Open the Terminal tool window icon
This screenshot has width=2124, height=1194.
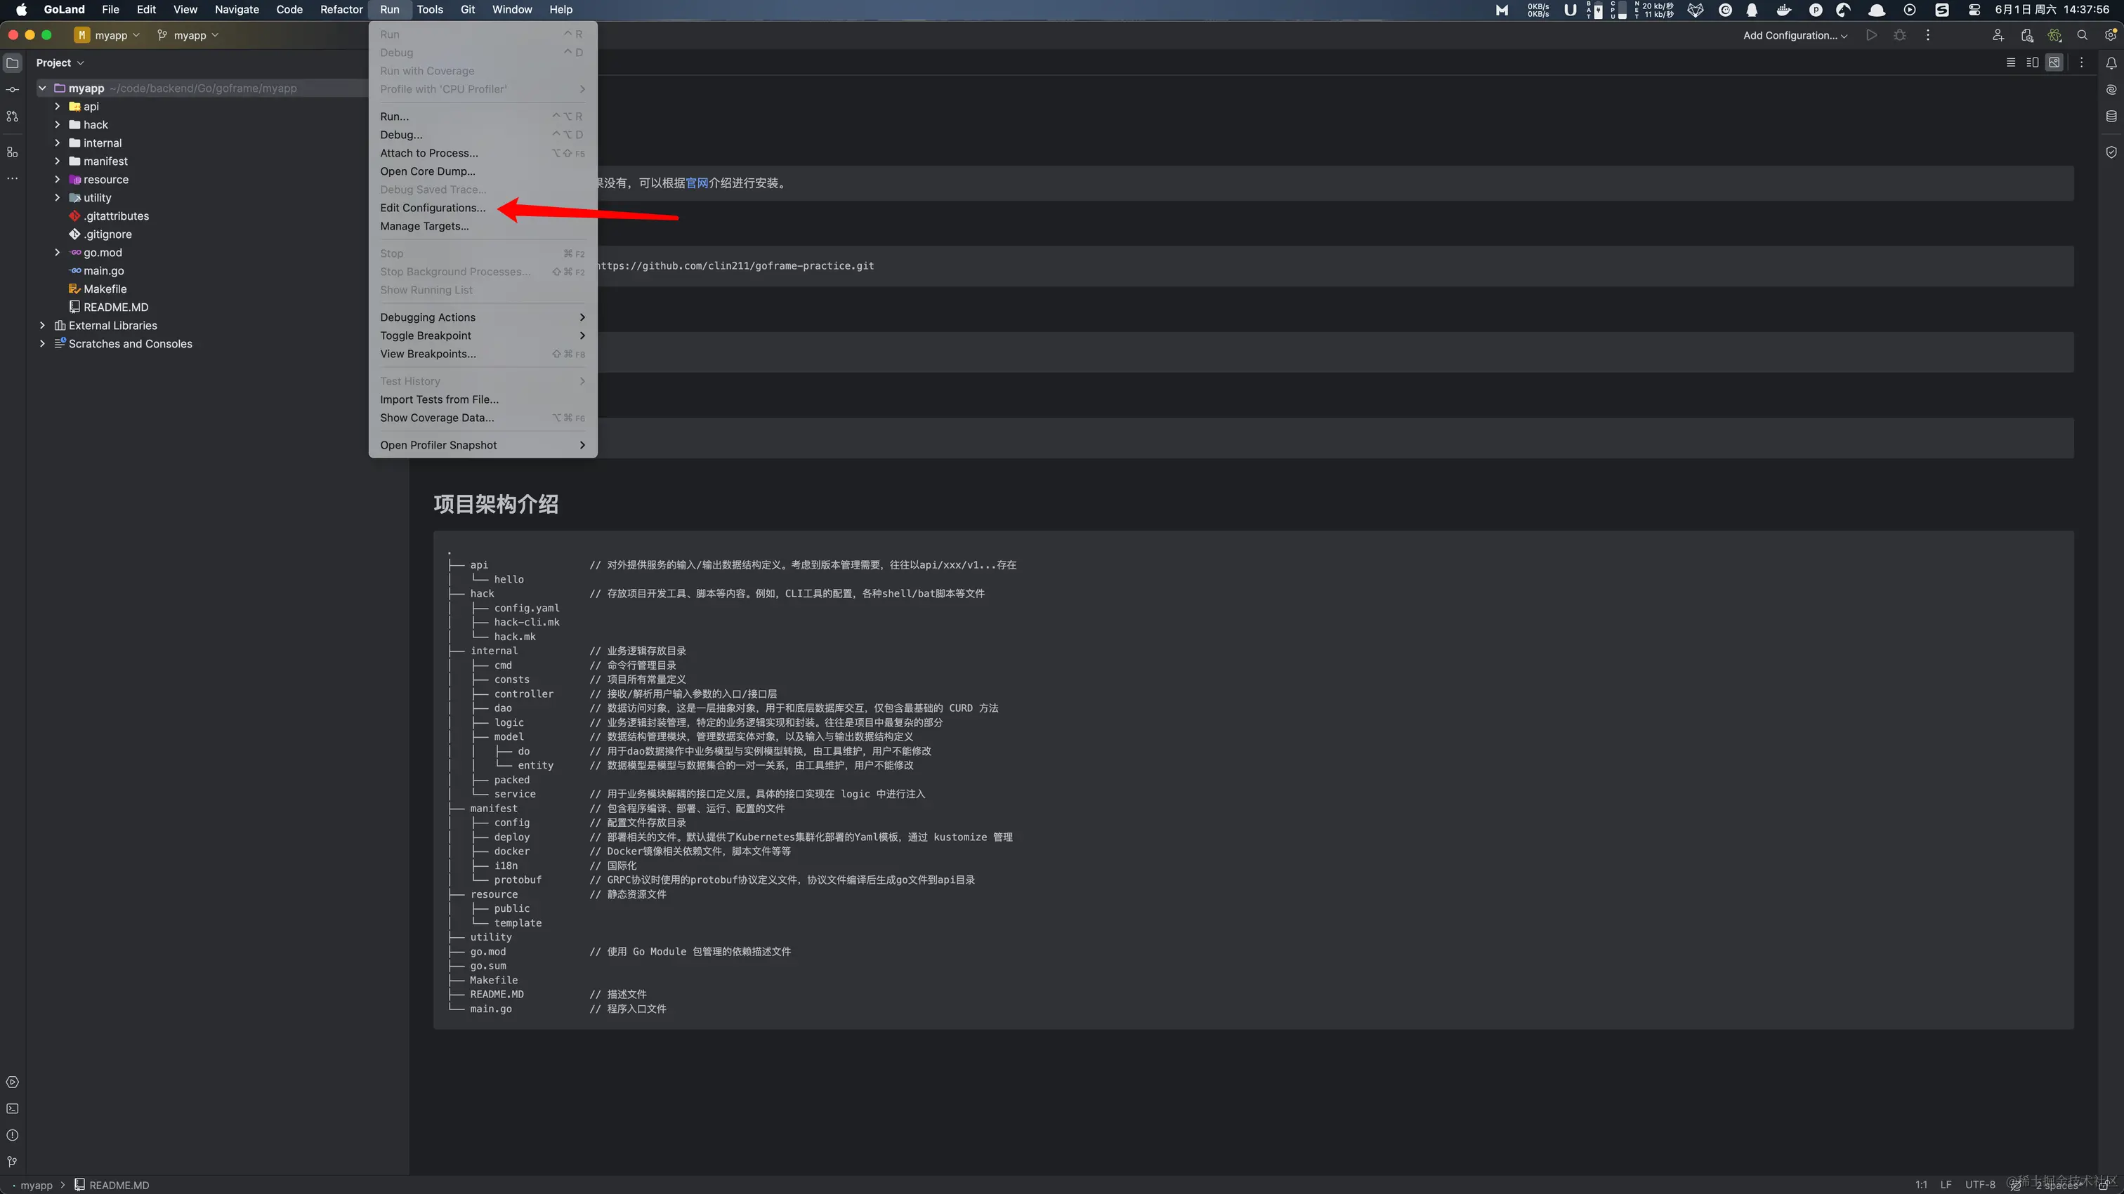[x=13, y=1108]
